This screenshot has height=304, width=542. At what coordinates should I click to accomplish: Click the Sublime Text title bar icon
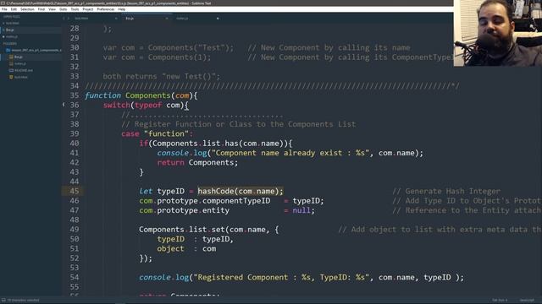3,3
